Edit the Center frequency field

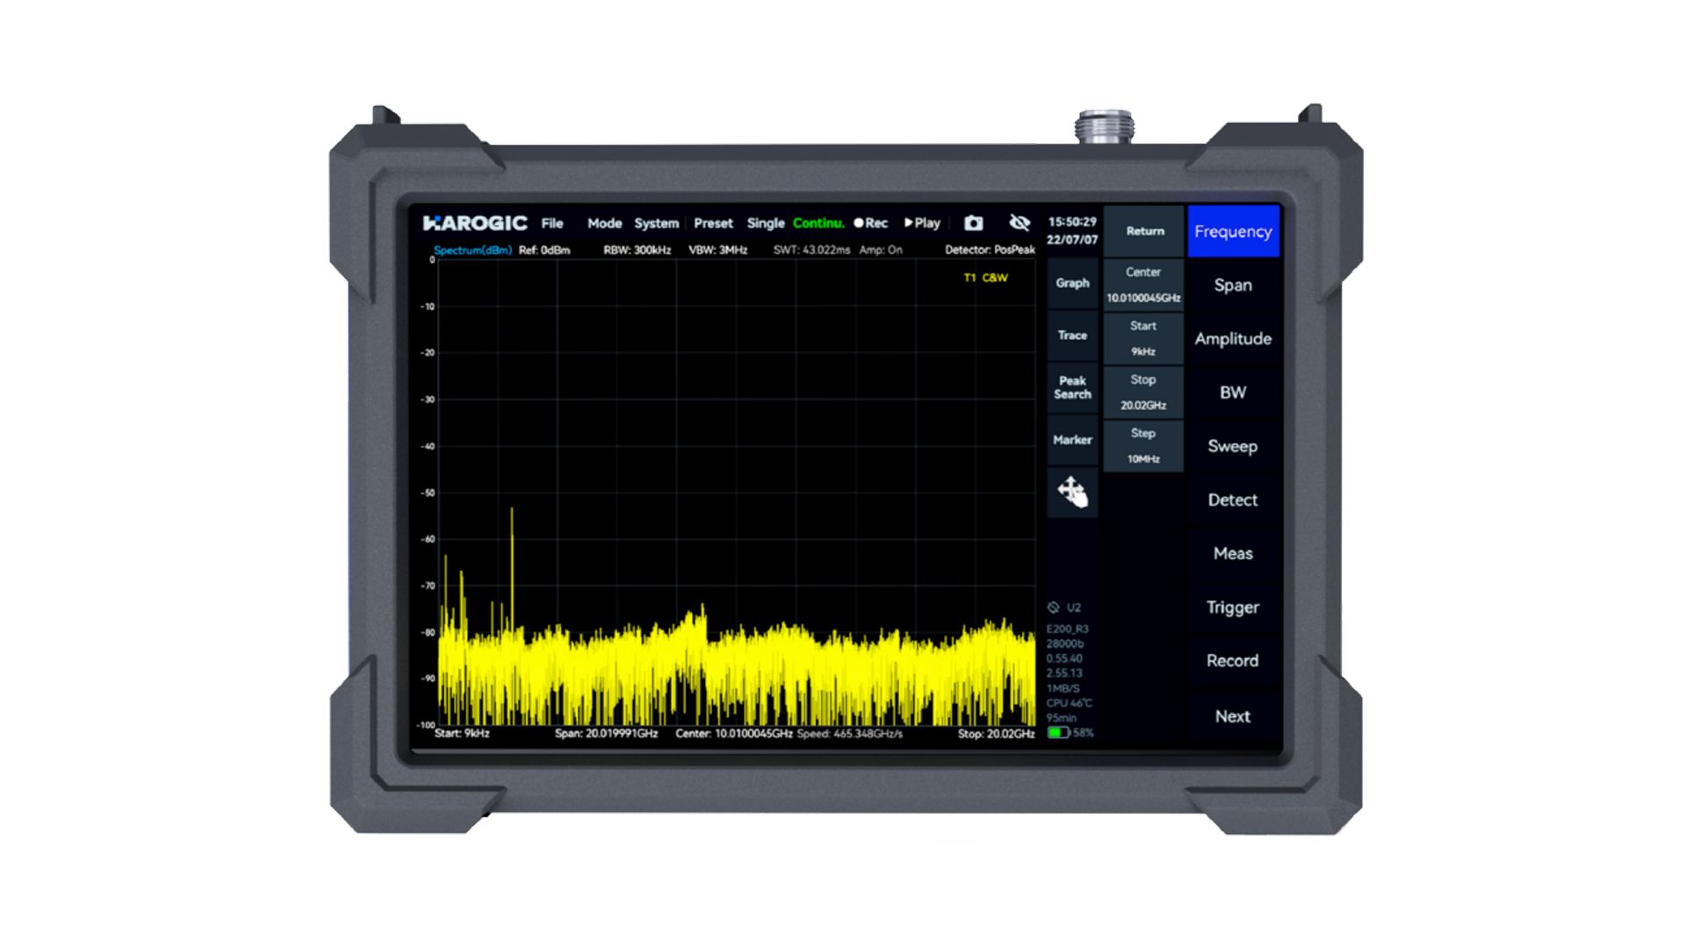coord(1143,285)
